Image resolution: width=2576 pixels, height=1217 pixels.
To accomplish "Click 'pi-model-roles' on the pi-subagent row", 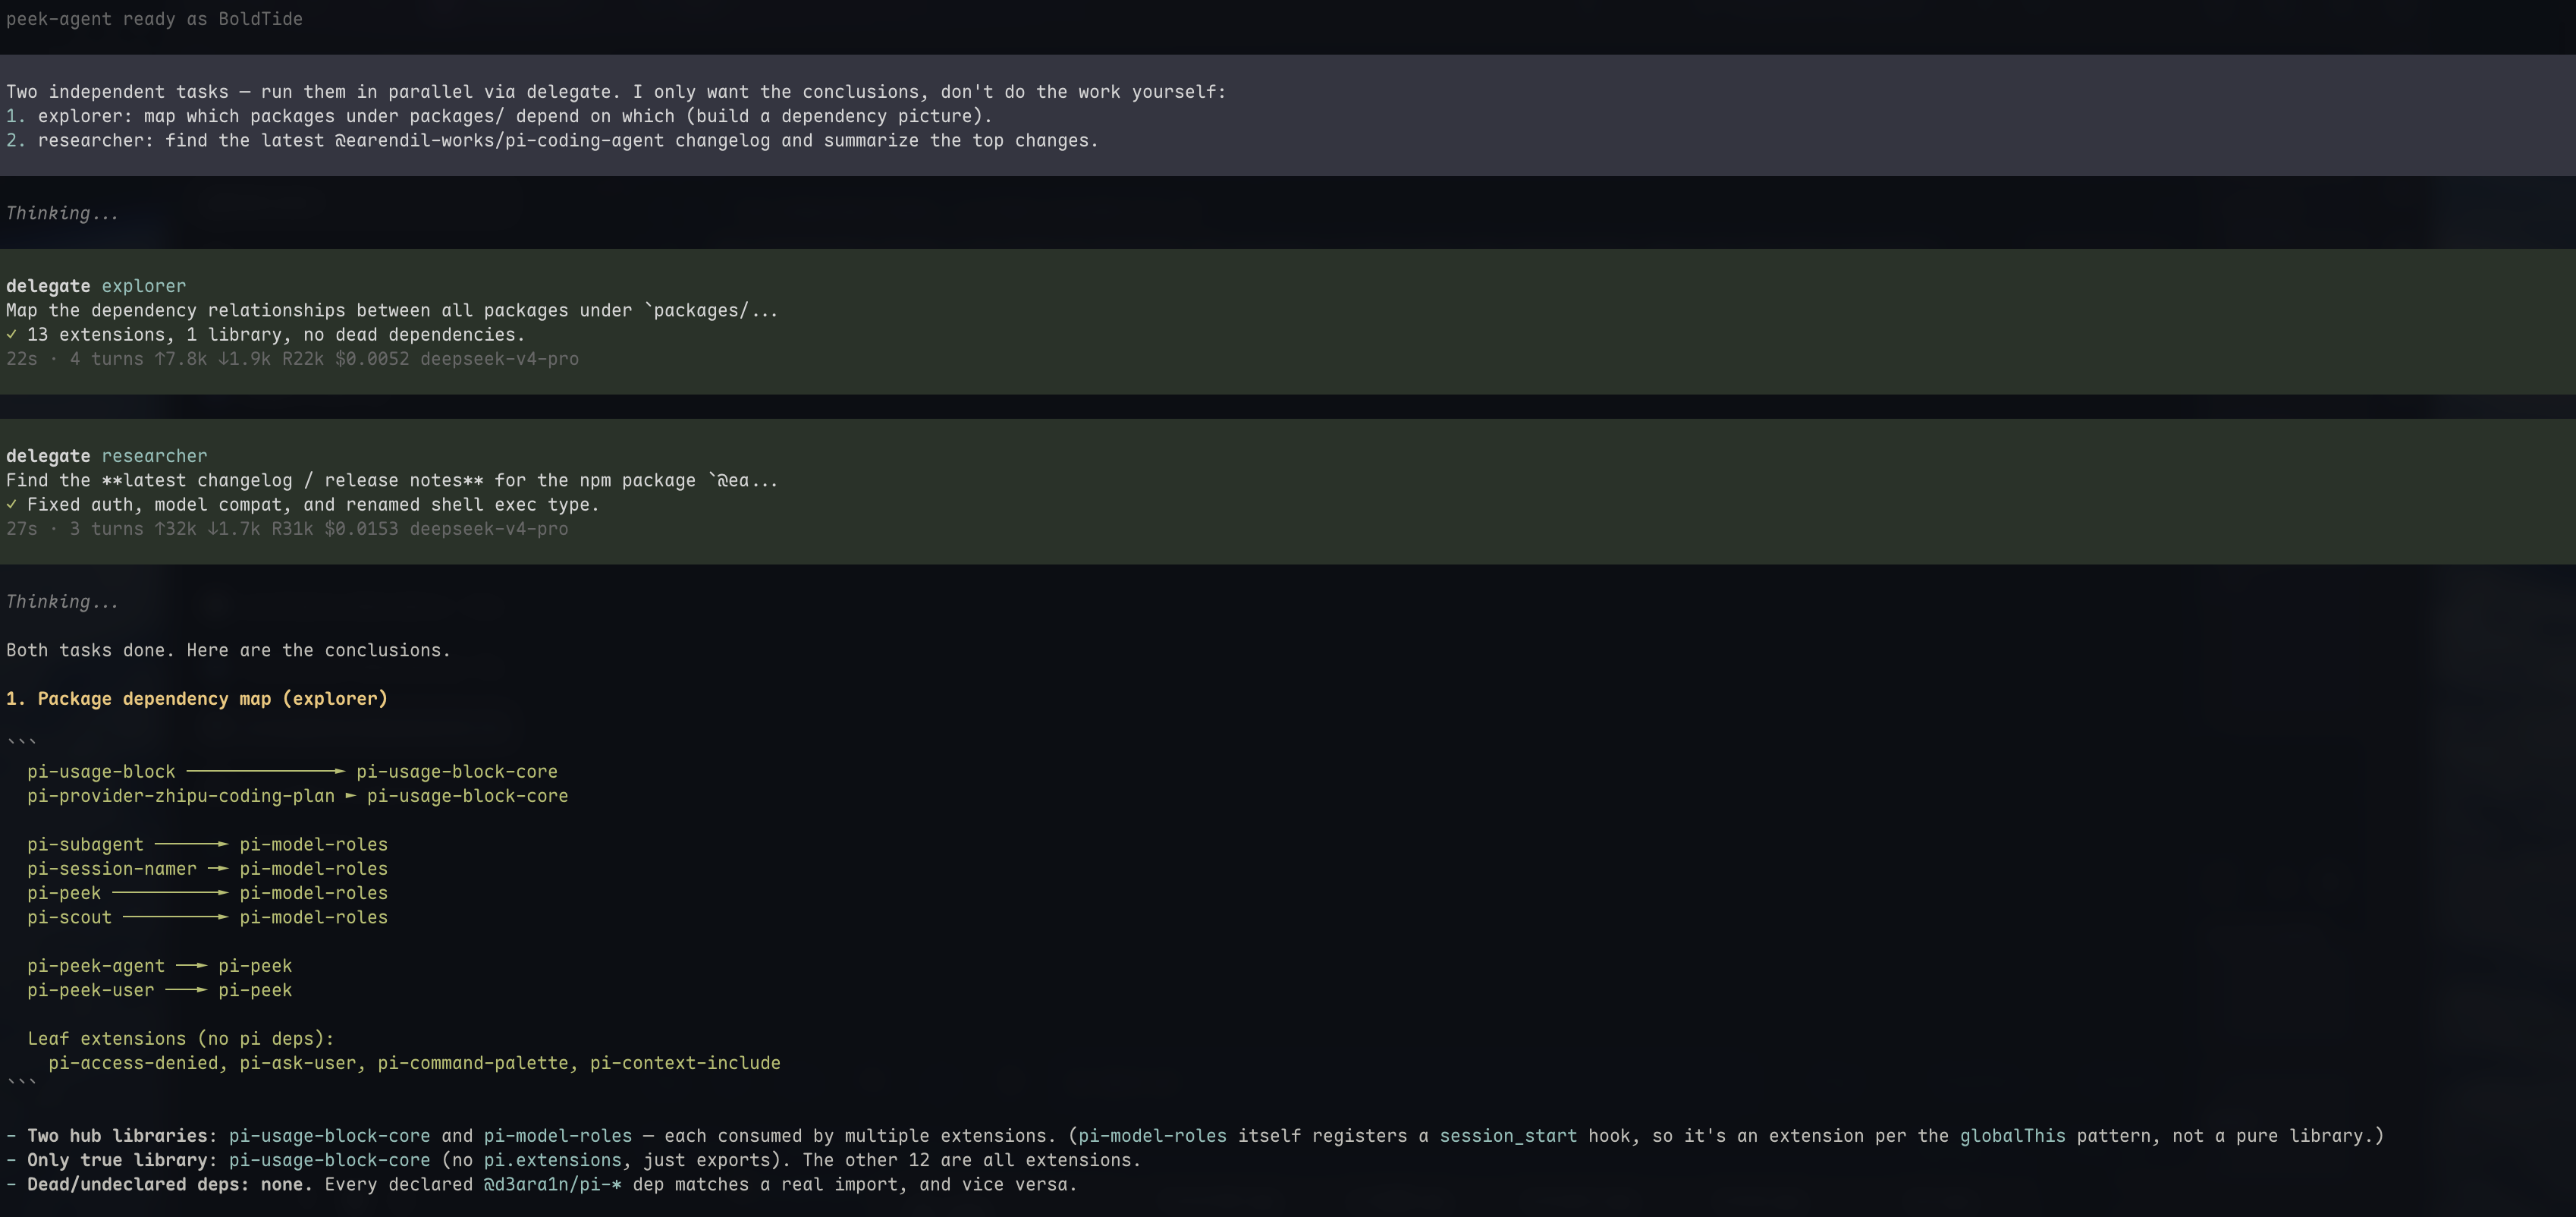I will 313,845.
